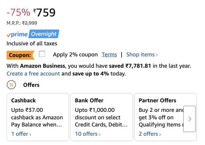205x145 pixels.
Task: Expand 2 offers under Partner Offers
Action: 150,134
